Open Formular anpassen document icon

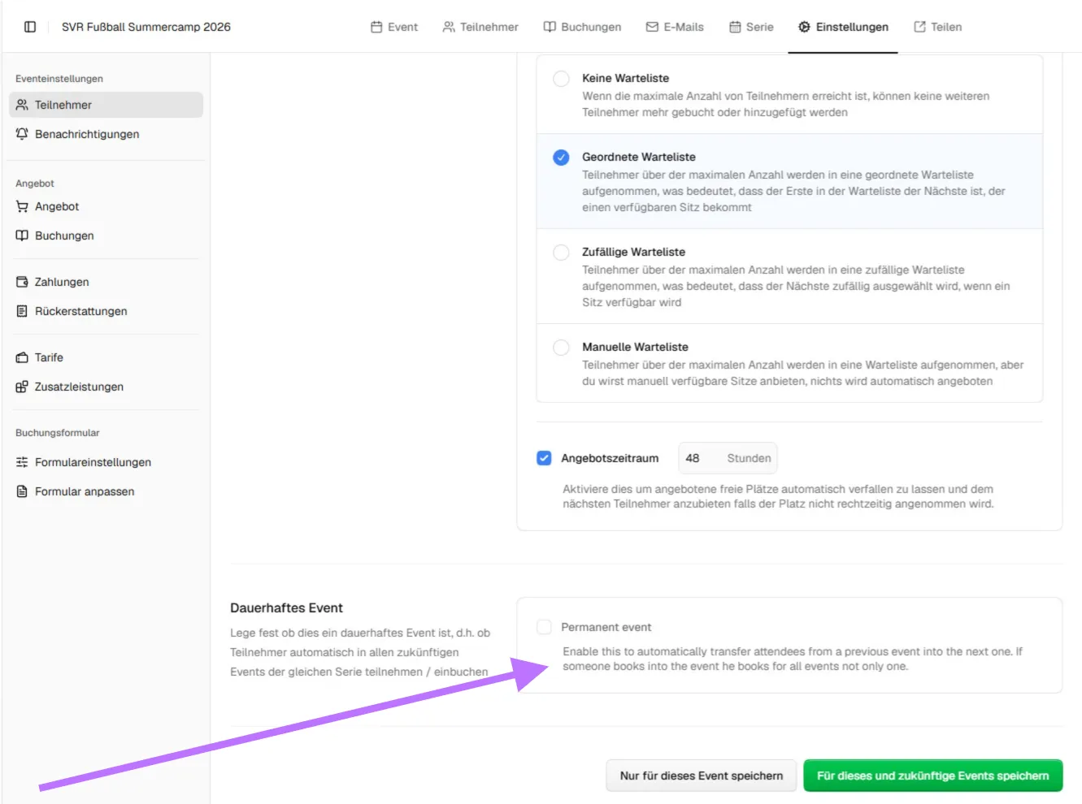point(22,491)
